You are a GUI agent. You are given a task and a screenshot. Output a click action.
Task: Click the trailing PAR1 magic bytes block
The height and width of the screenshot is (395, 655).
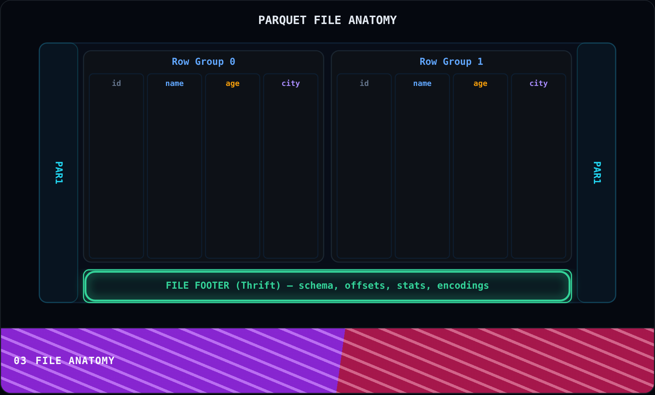(596, 173)
